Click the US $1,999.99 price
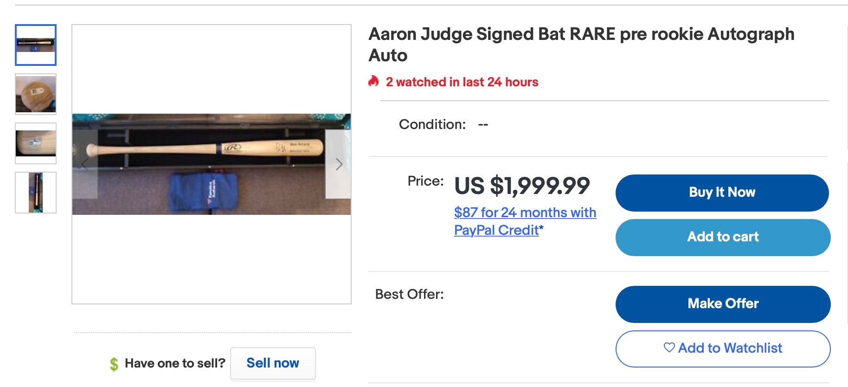 (522, 186)
